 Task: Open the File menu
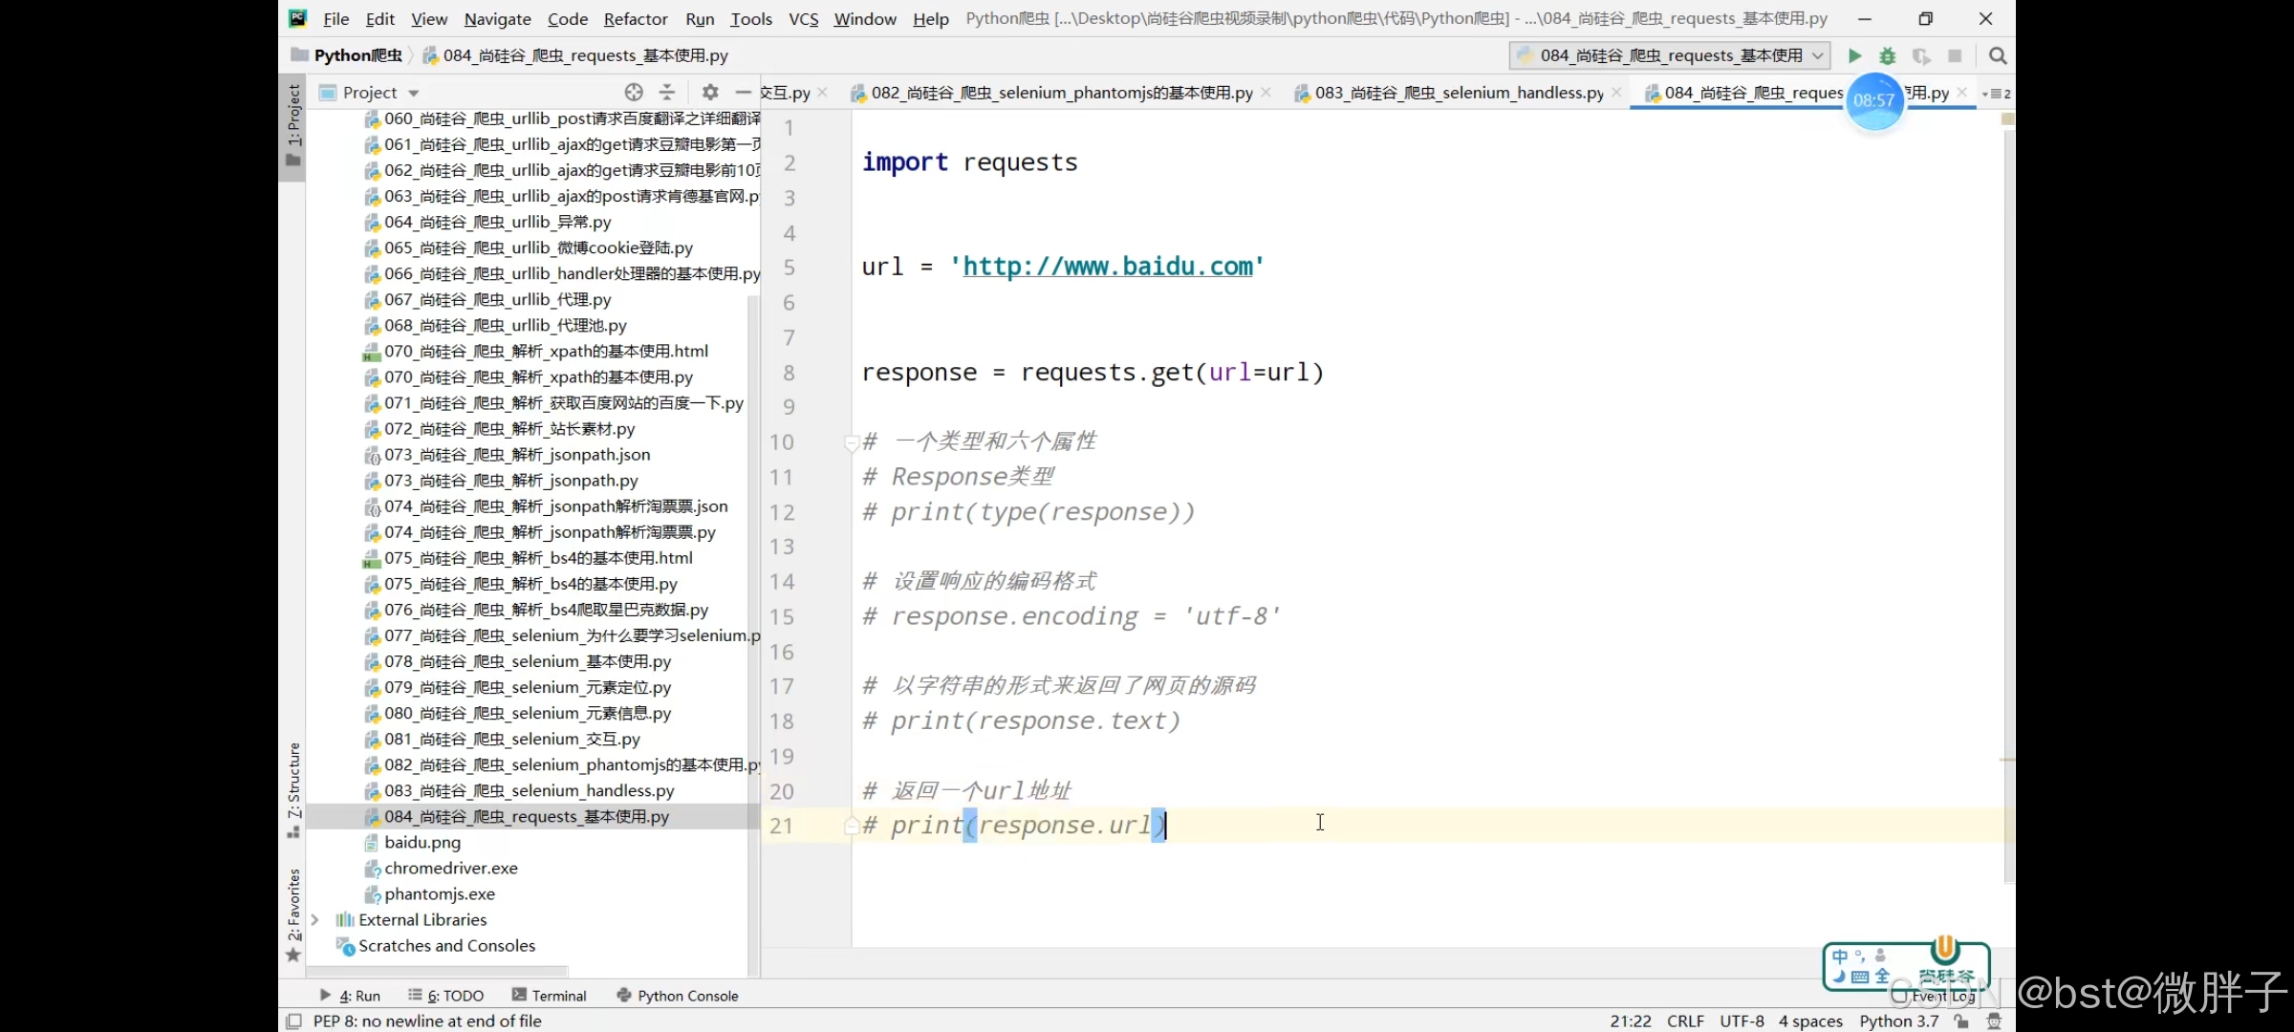[x=335, y=18]
